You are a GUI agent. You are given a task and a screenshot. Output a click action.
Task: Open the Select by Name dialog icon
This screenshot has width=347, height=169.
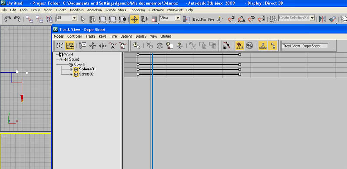pyautogui.click(x=93, y=19)
